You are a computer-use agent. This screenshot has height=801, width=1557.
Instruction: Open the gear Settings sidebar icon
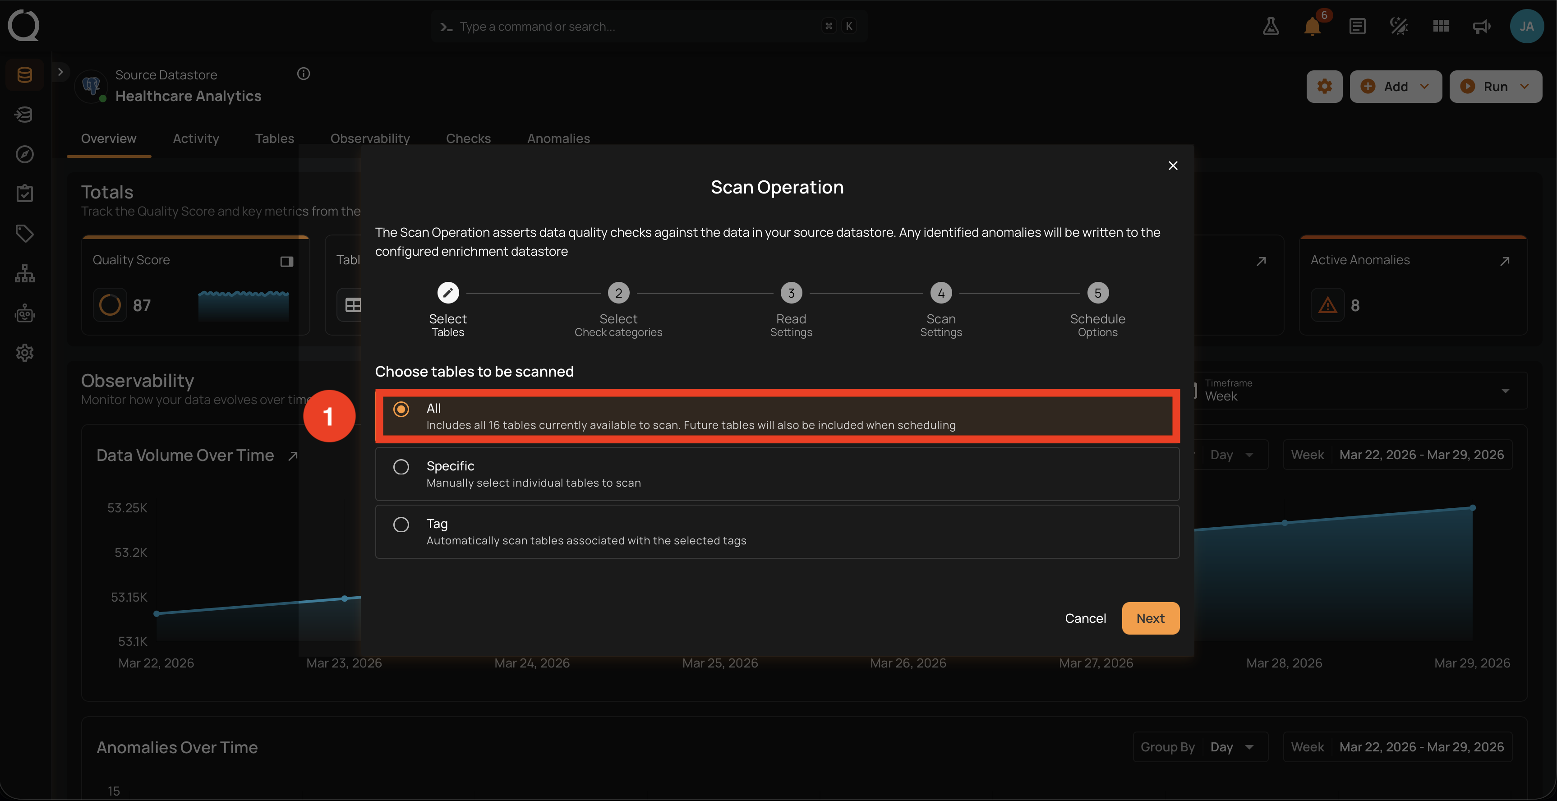click(x=25, y=352)
